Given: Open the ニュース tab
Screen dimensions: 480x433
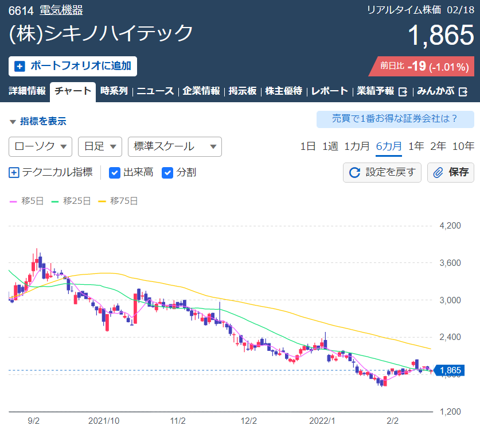Looking at the screenshot, I should (x=155, y=91).
